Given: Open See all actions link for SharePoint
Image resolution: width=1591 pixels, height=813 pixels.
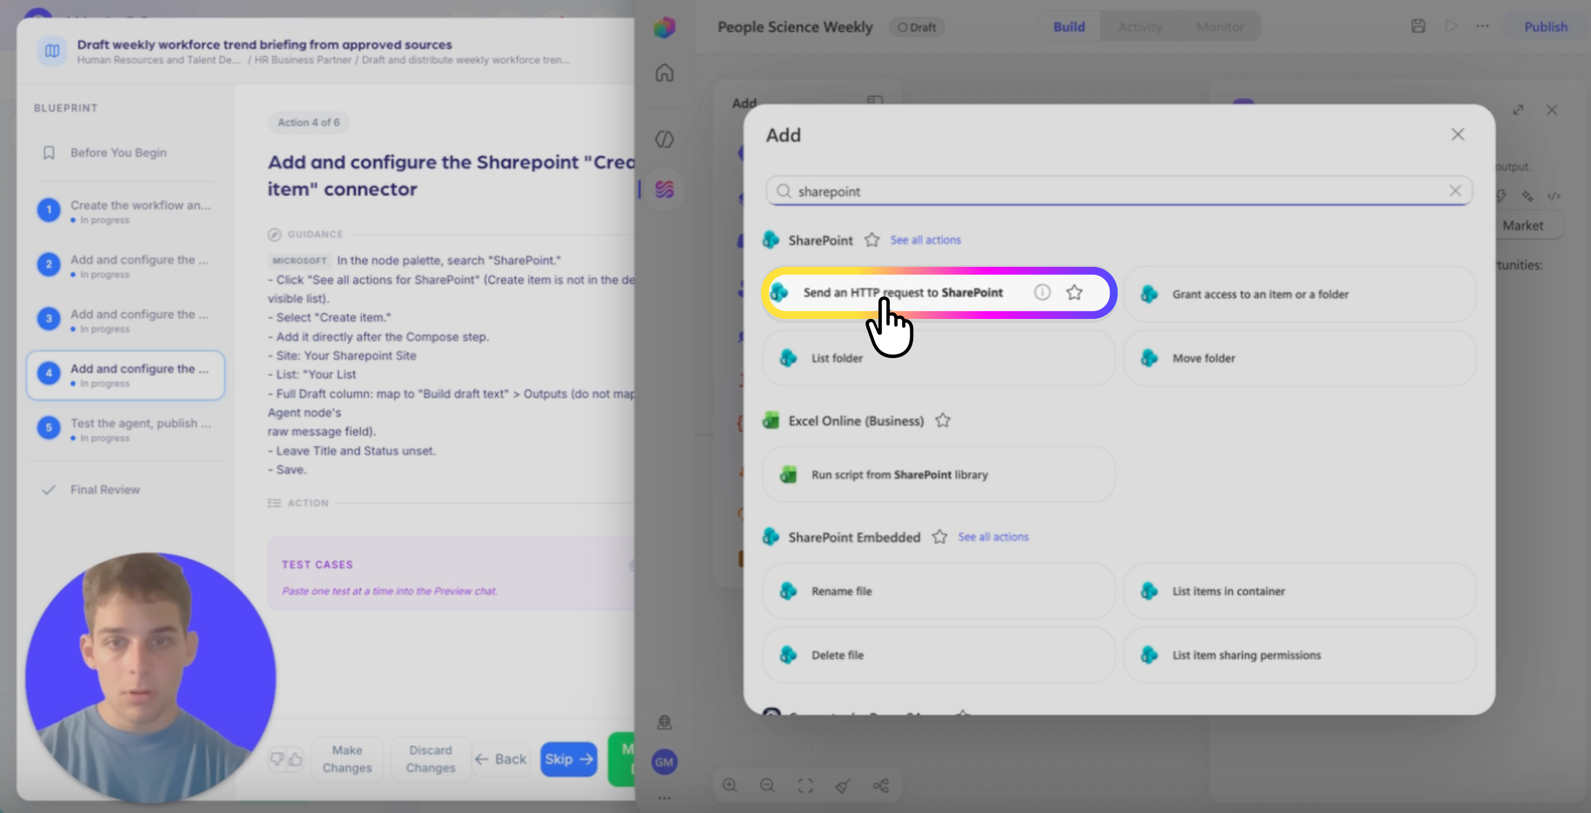Looking at the screenshot, I should [925, 240].
